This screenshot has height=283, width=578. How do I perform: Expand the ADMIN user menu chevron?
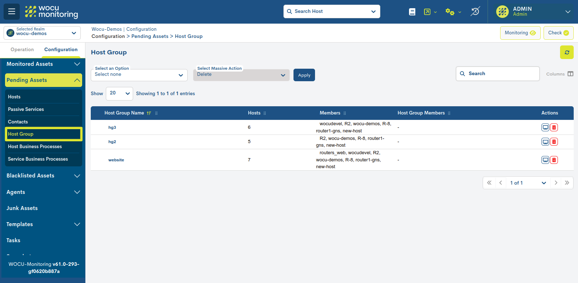[568, 12]
